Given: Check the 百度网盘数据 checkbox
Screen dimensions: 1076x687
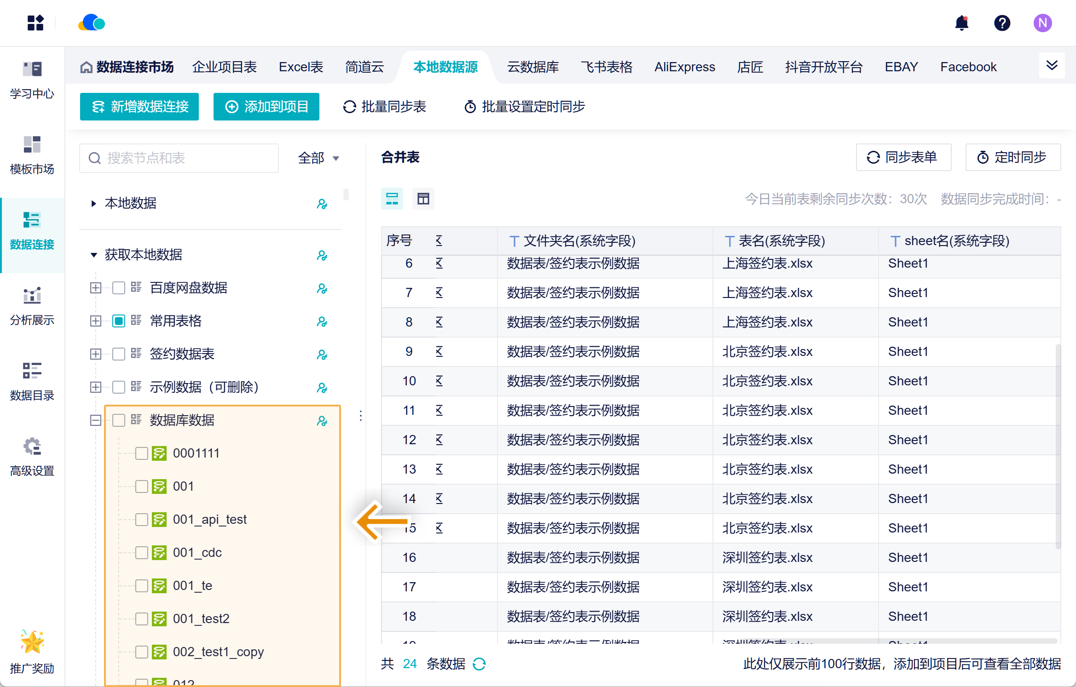Looking at the screenshot, I should click(118, 288).
